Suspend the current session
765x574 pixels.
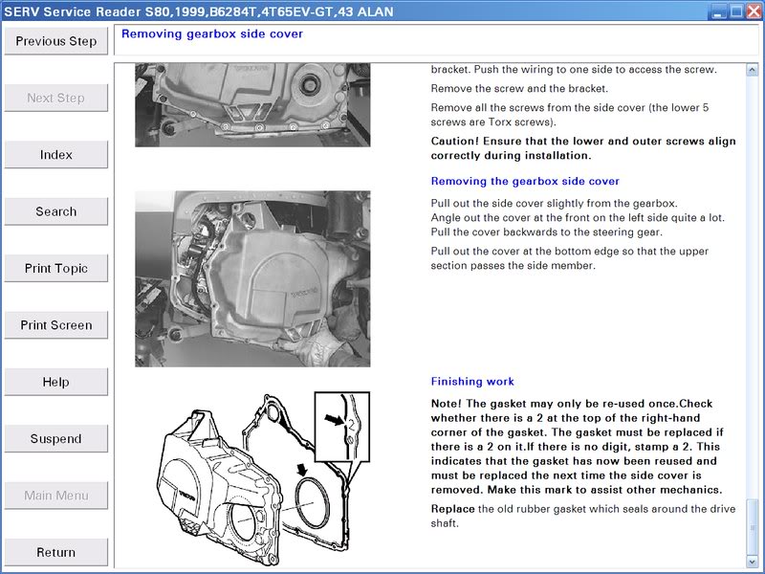(56, 439)
